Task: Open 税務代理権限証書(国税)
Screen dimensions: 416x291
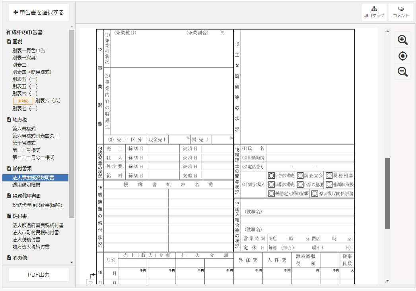Action: 37,205
